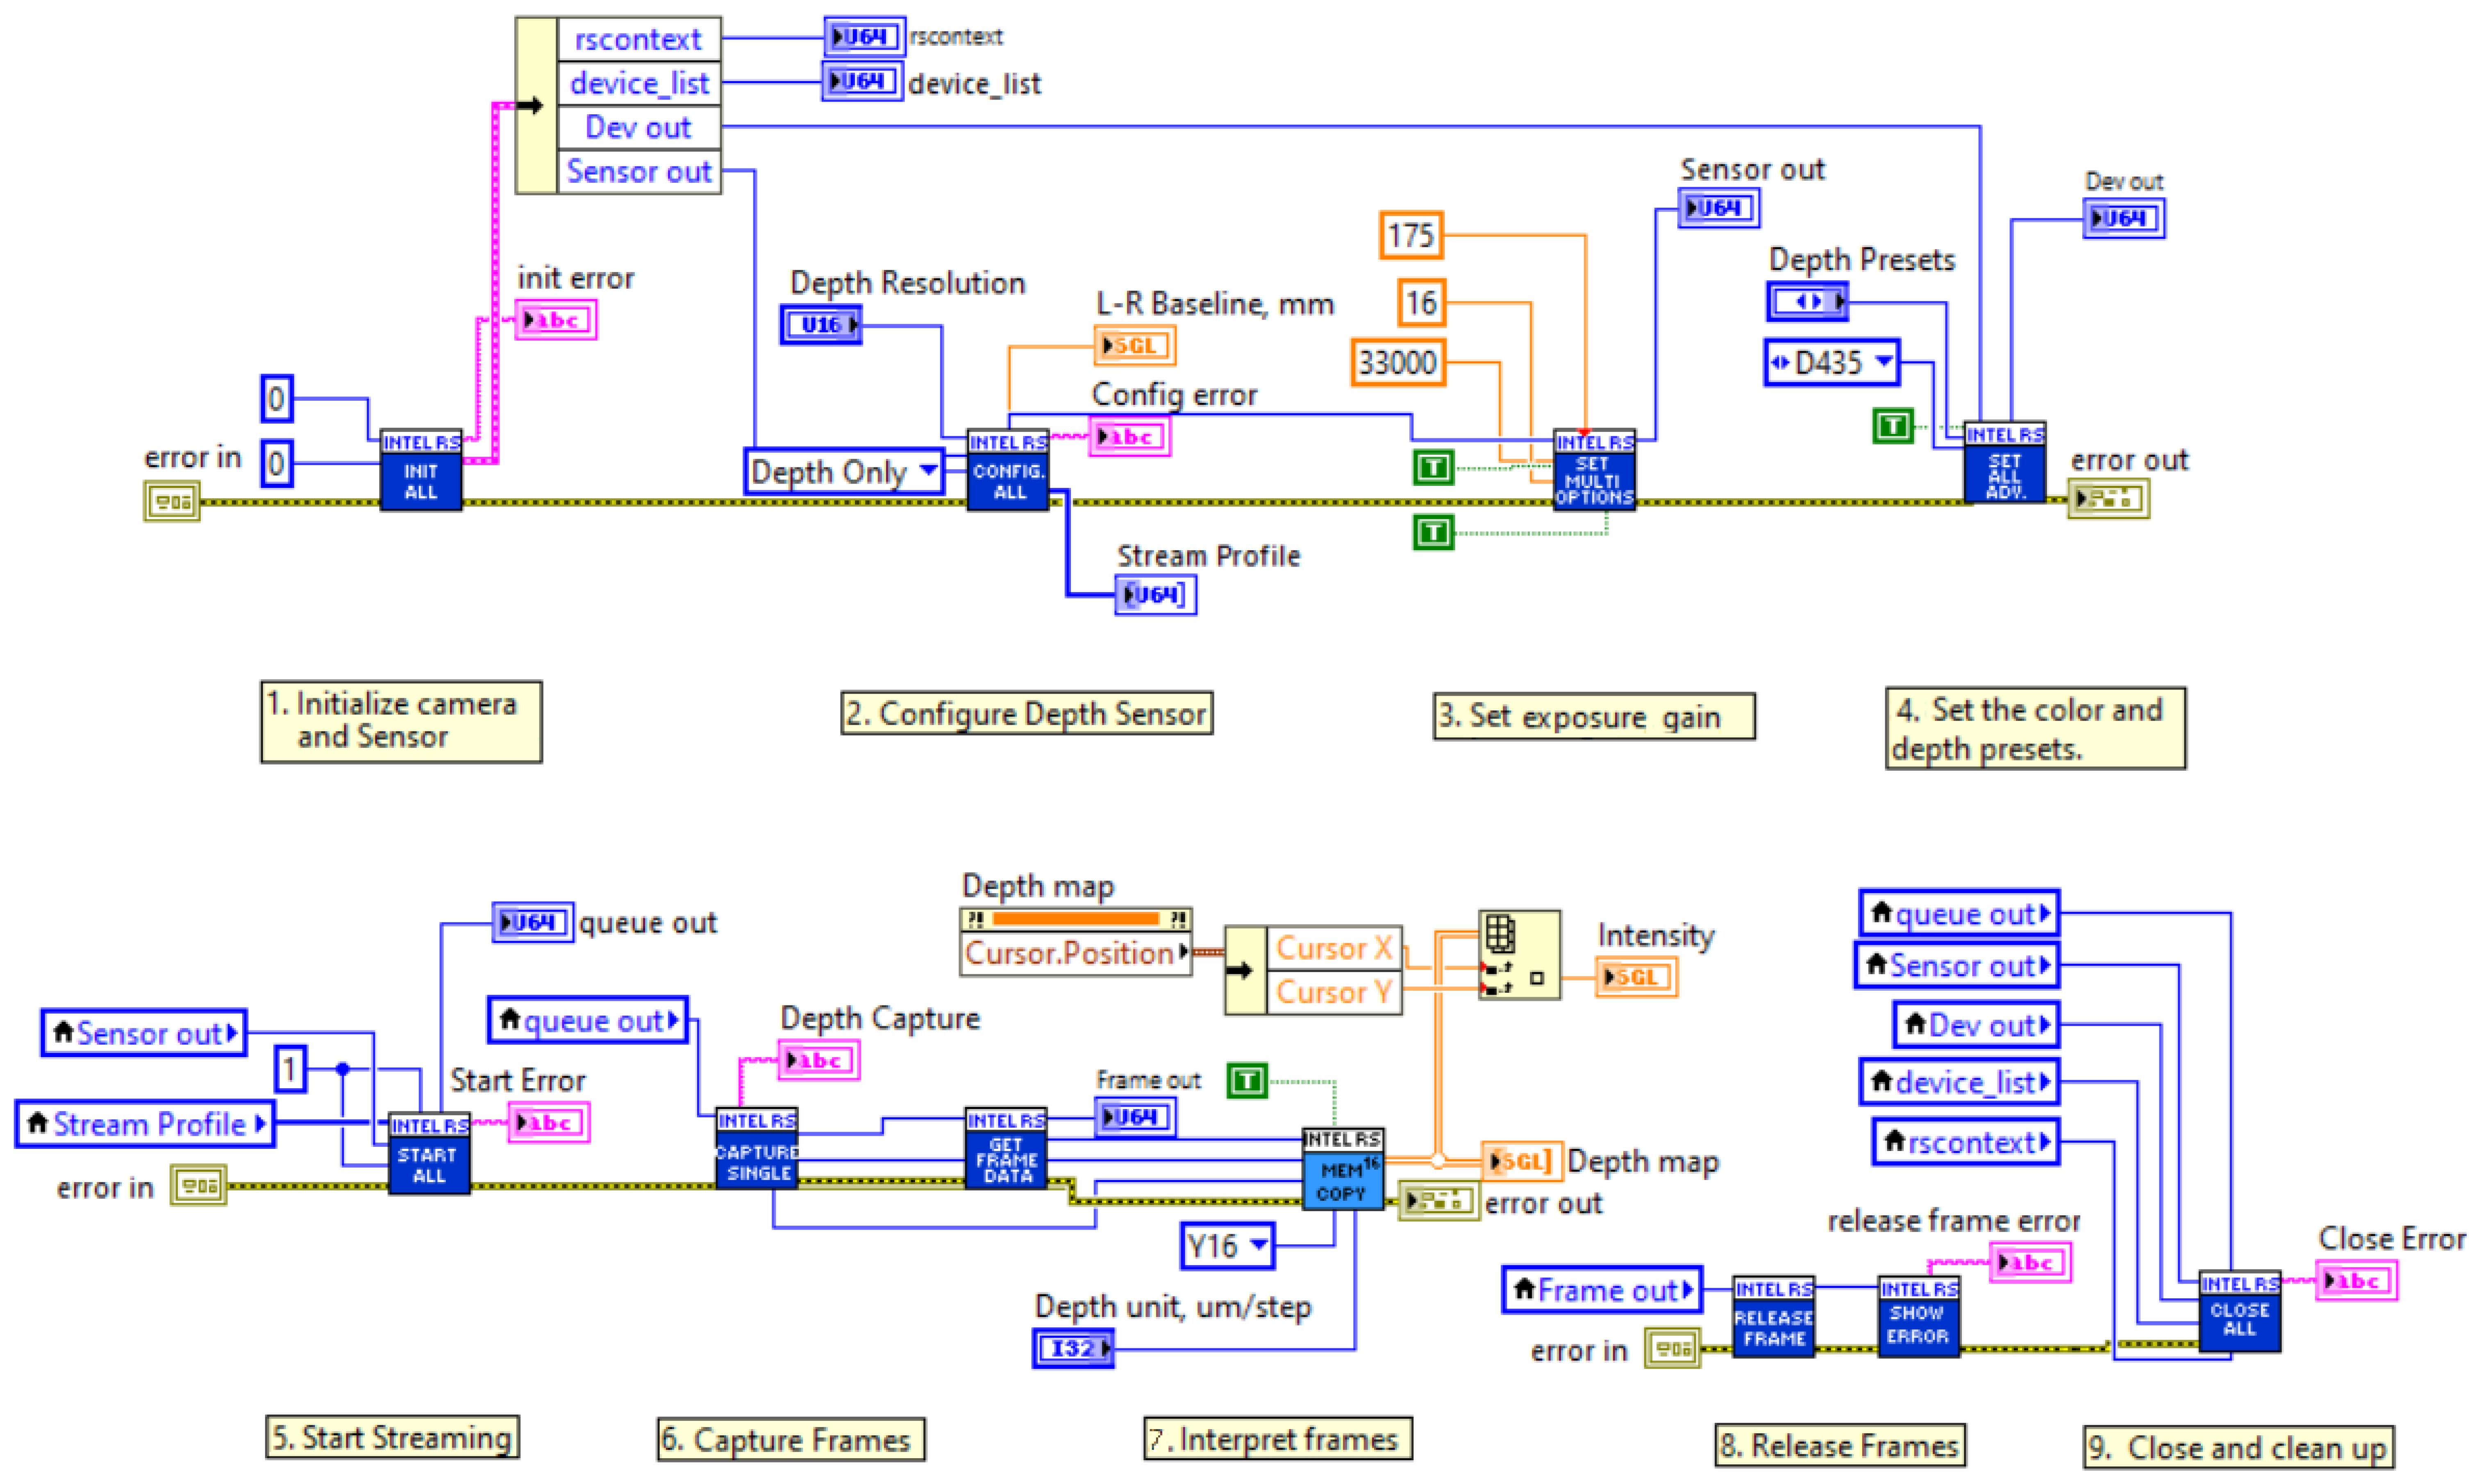Click the queue out local near CAPTURE SINGLE
2479x1484 pixels.
pos(588,1021)
